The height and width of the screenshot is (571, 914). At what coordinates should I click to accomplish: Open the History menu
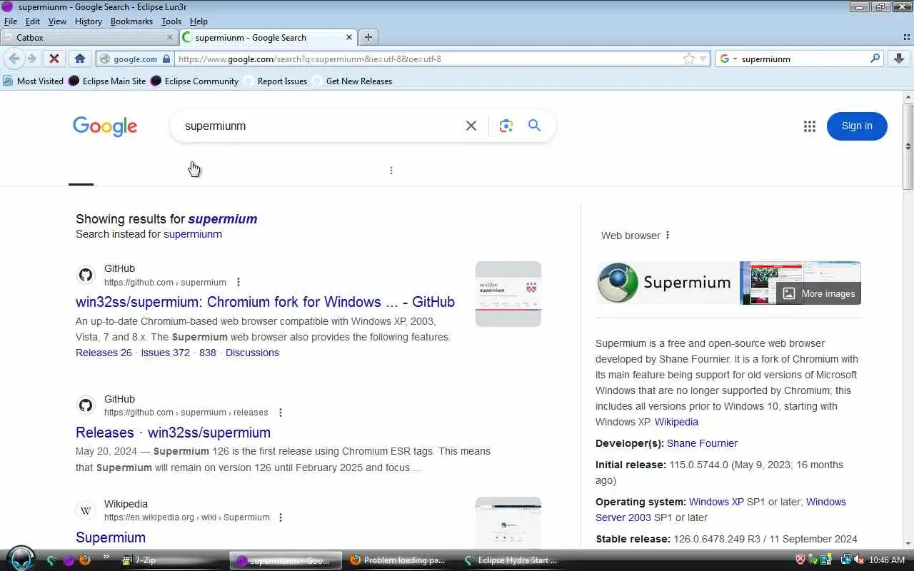tap(89, 21)
